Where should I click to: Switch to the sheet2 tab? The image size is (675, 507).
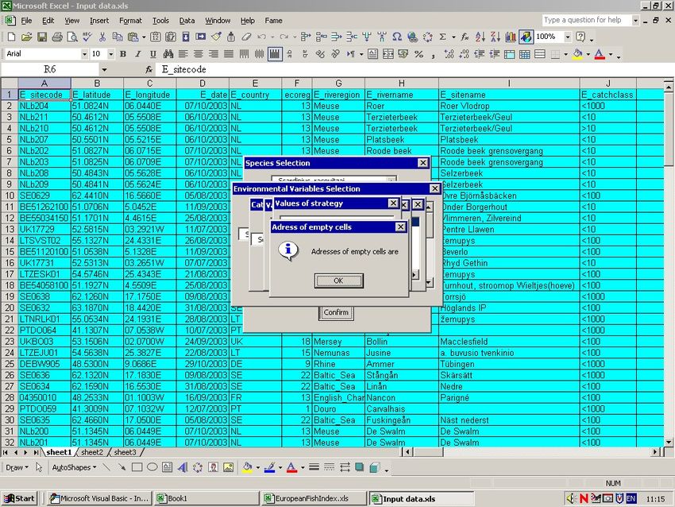tap(91, 451)
